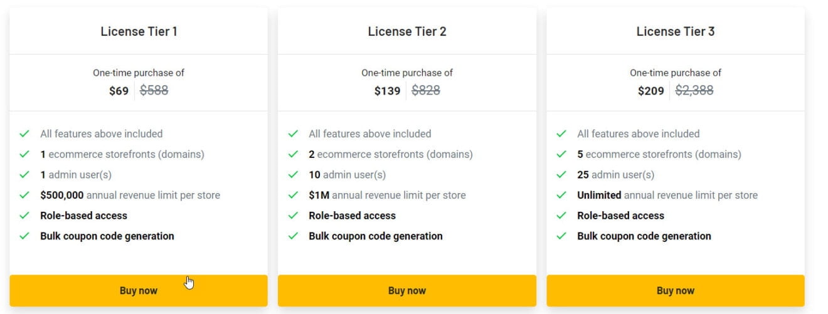Viewport: 828px width, 314px height.
Task: Click the License Tier 3 heading
Action: [676, 31]
